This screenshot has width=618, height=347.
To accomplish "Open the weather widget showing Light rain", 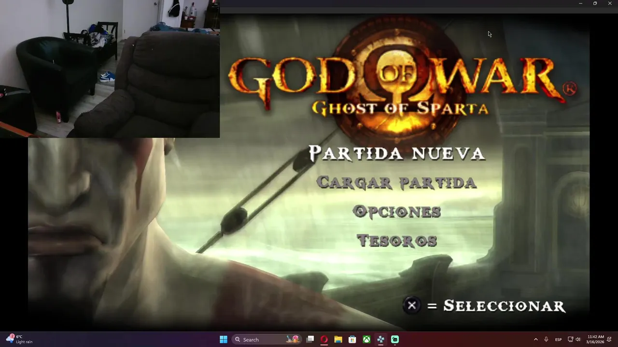I will 19,339.
